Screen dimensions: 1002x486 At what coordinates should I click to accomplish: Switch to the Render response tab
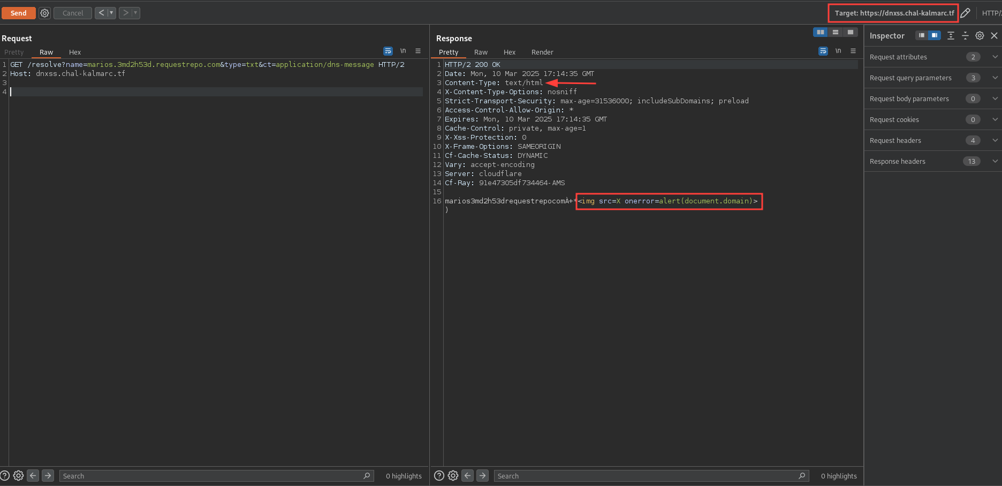(x=542, y=52)
